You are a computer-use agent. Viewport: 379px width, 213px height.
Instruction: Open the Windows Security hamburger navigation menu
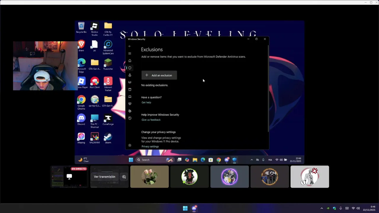point(130,54)
